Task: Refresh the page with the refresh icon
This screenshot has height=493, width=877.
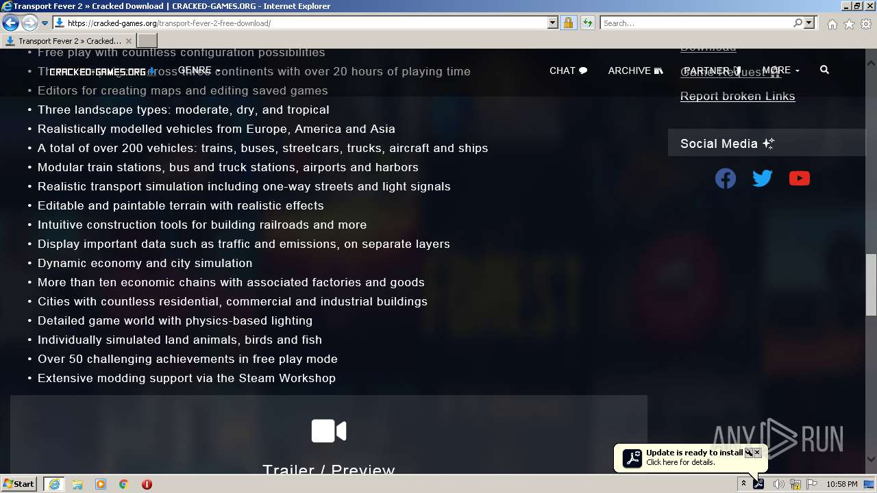Action: point(587,23)
